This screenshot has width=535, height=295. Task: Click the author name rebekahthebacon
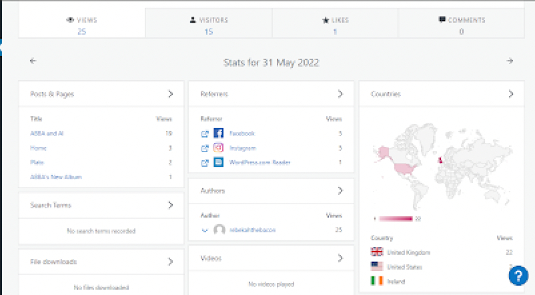pyautogui.click(x=252, y=230)
